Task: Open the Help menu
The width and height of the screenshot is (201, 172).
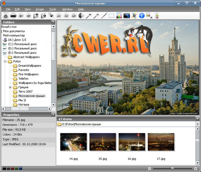Action: coord(81,9)
